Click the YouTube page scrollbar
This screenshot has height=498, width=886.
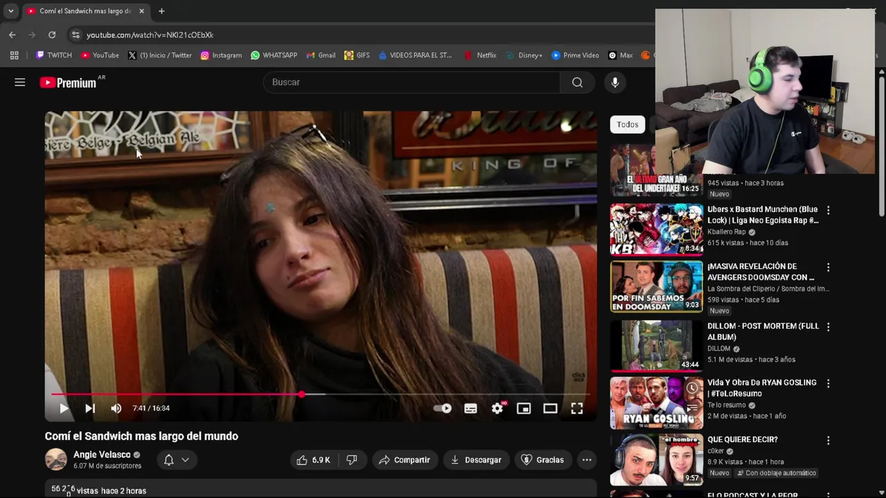pos(881,145)
